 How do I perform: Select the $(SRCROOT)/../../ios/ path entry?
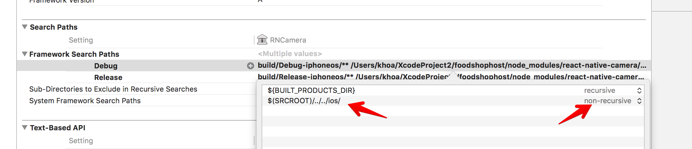[304, 101]
